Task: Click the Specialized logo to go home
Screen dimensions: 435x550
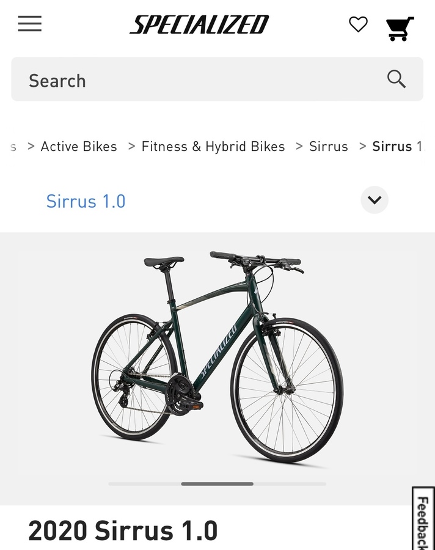Action: coord(198,24)
